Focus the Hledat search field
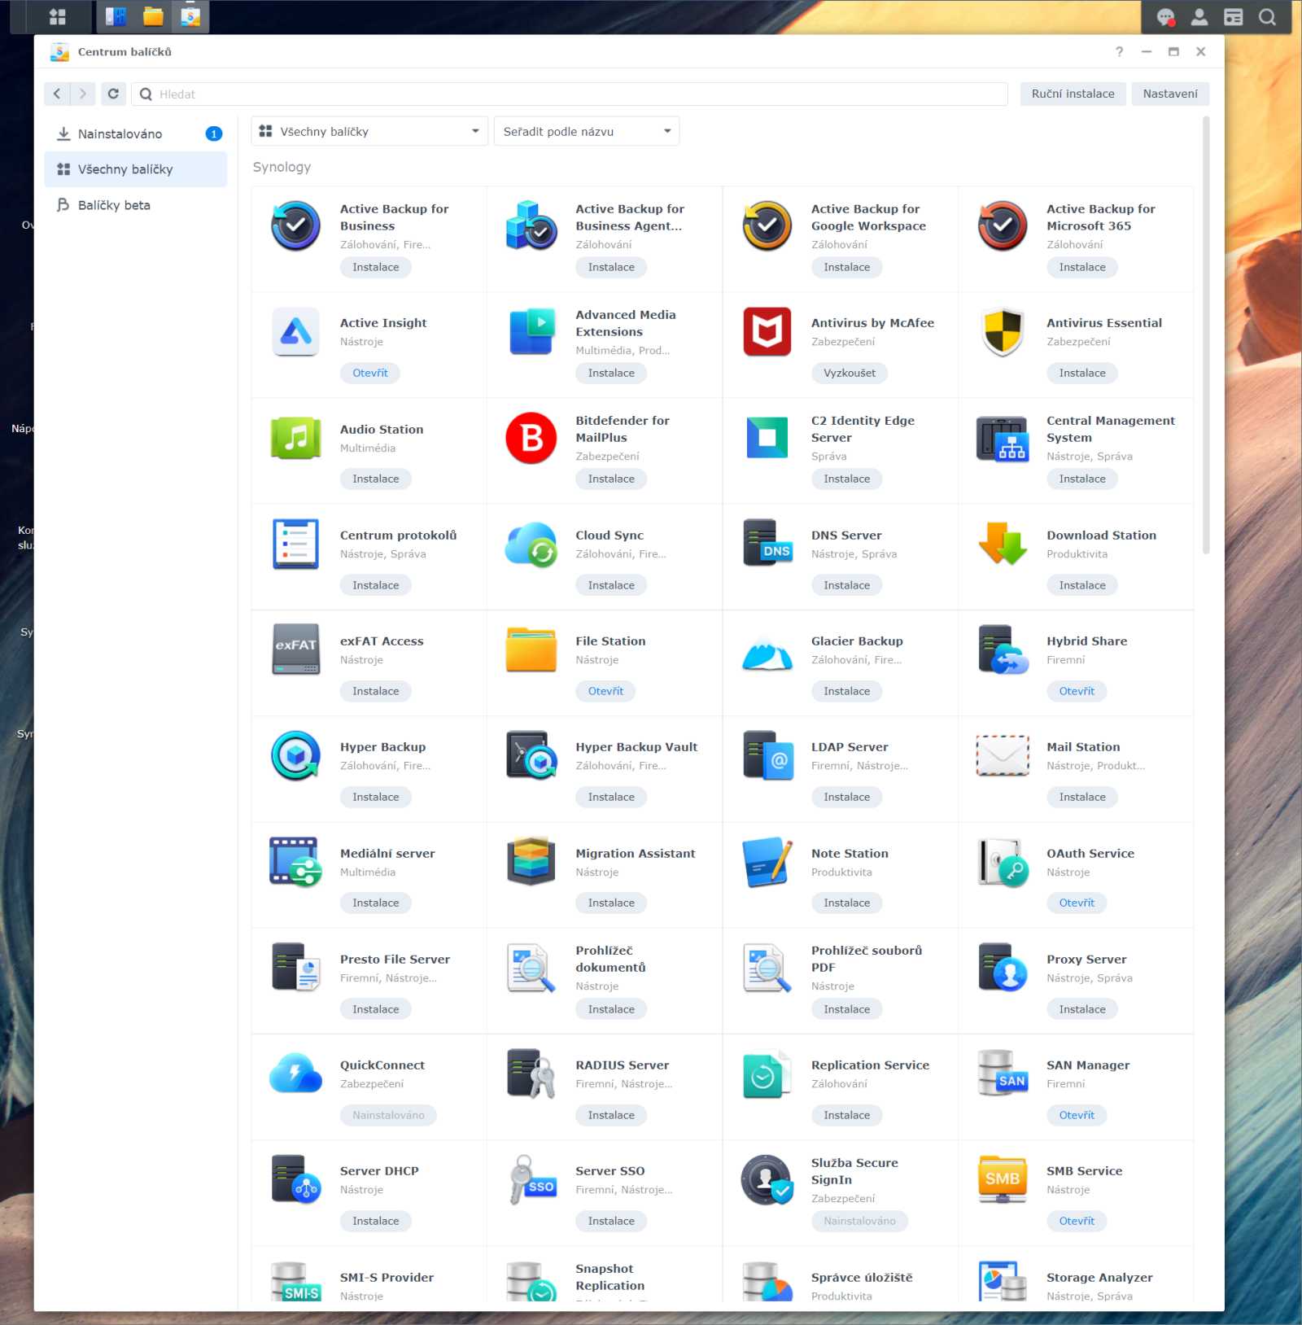 (x=570, y=94)
